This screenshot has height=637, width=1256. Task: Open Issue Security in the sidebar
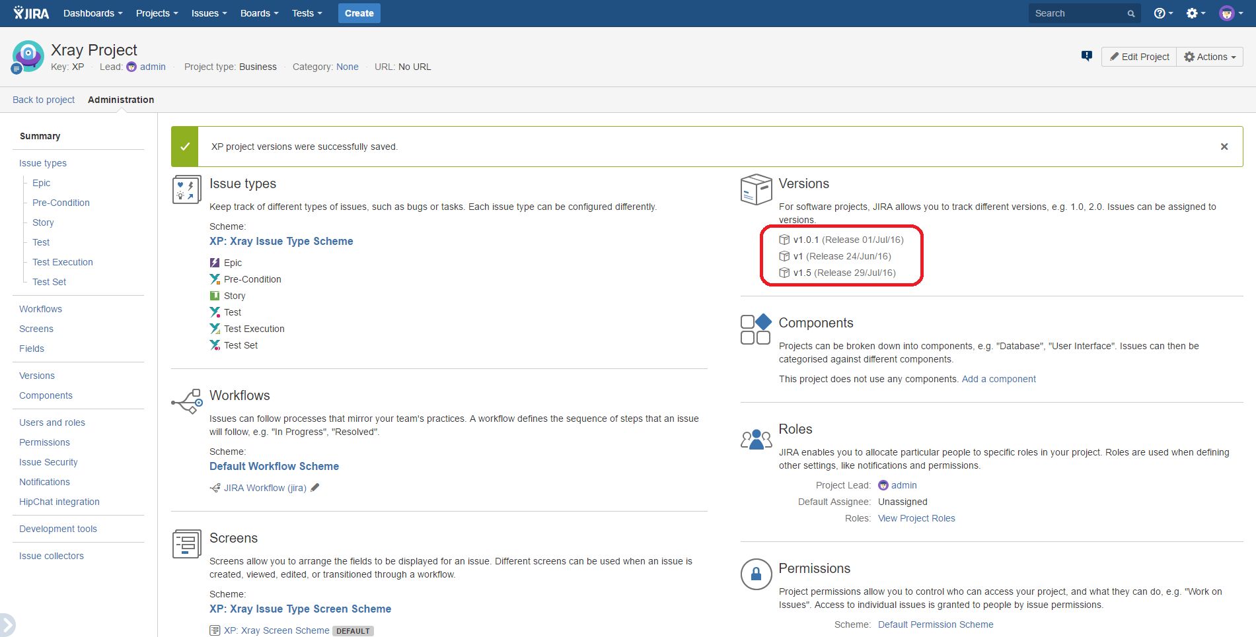pyautogui.click(x=48, y=462)
